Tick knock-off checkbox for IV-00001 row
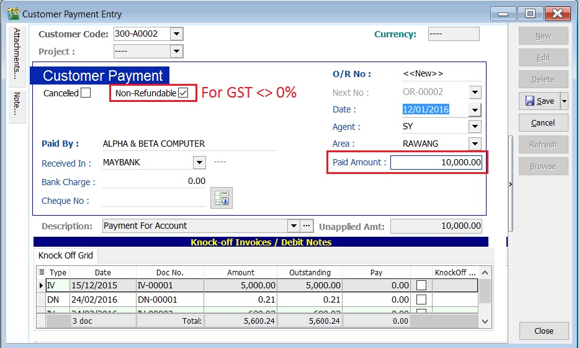579x348 pixels. (421, 285)
